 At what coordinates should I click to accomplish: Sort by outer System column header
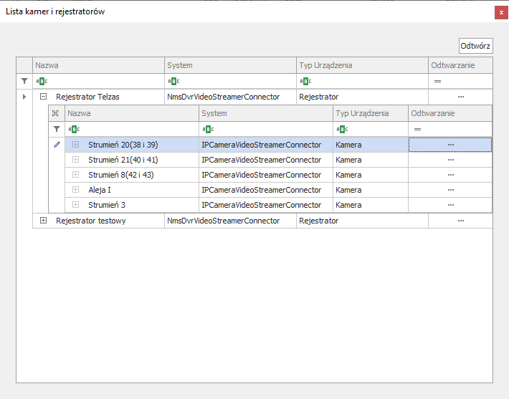(x=230, y=65)
